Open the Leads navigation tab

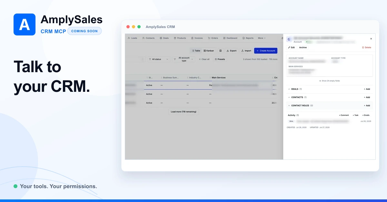[x=132, y=38]
